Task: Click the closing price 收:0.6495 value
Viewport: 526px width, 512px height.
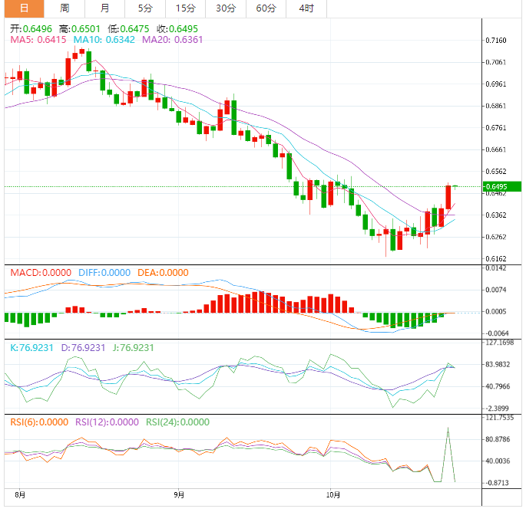Action: coord(177,29)
